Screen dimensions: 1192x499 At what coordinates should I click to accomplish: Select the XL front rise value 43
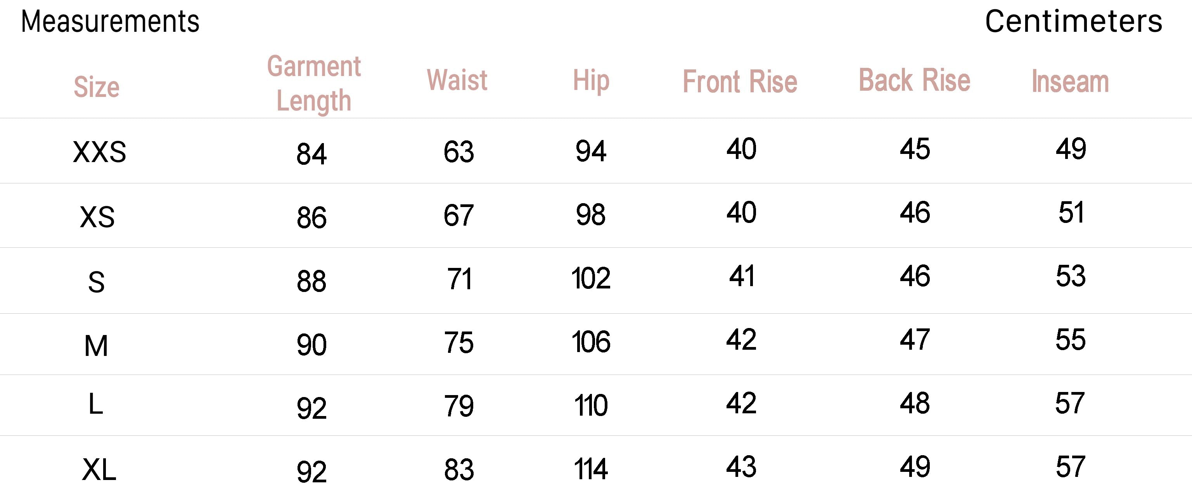pos(741,467)
